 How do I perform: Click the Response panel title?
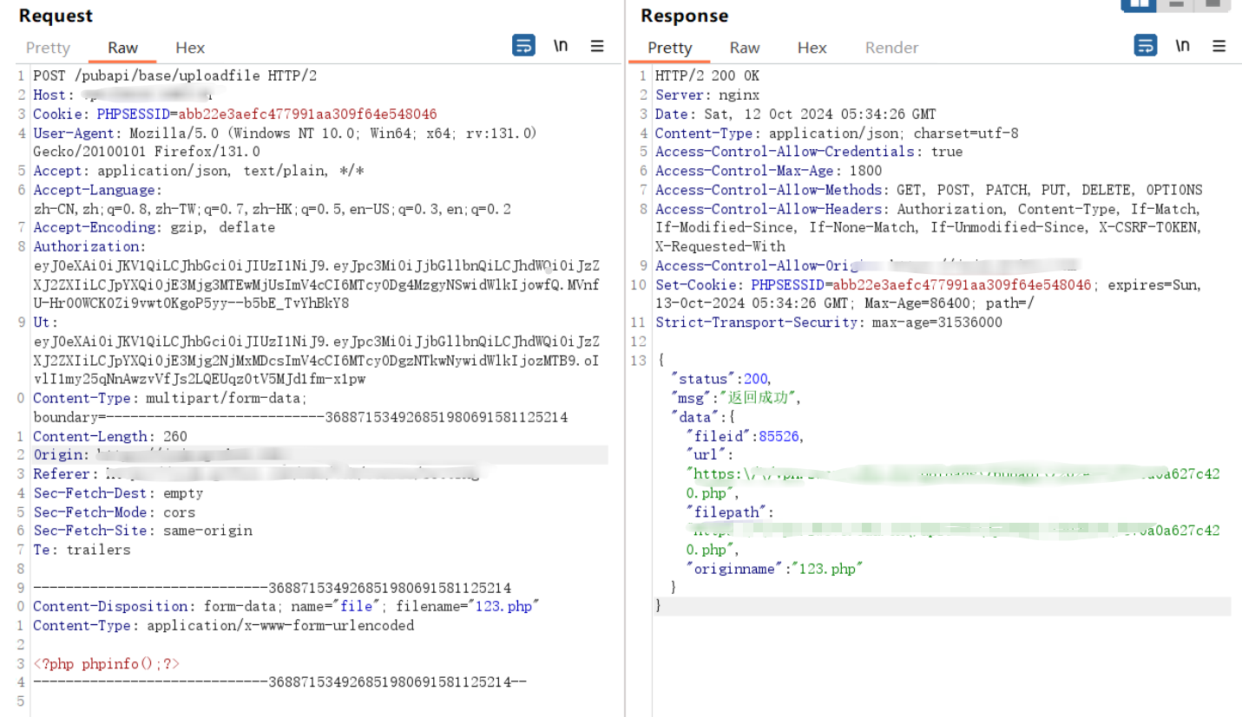coord(684,16)
